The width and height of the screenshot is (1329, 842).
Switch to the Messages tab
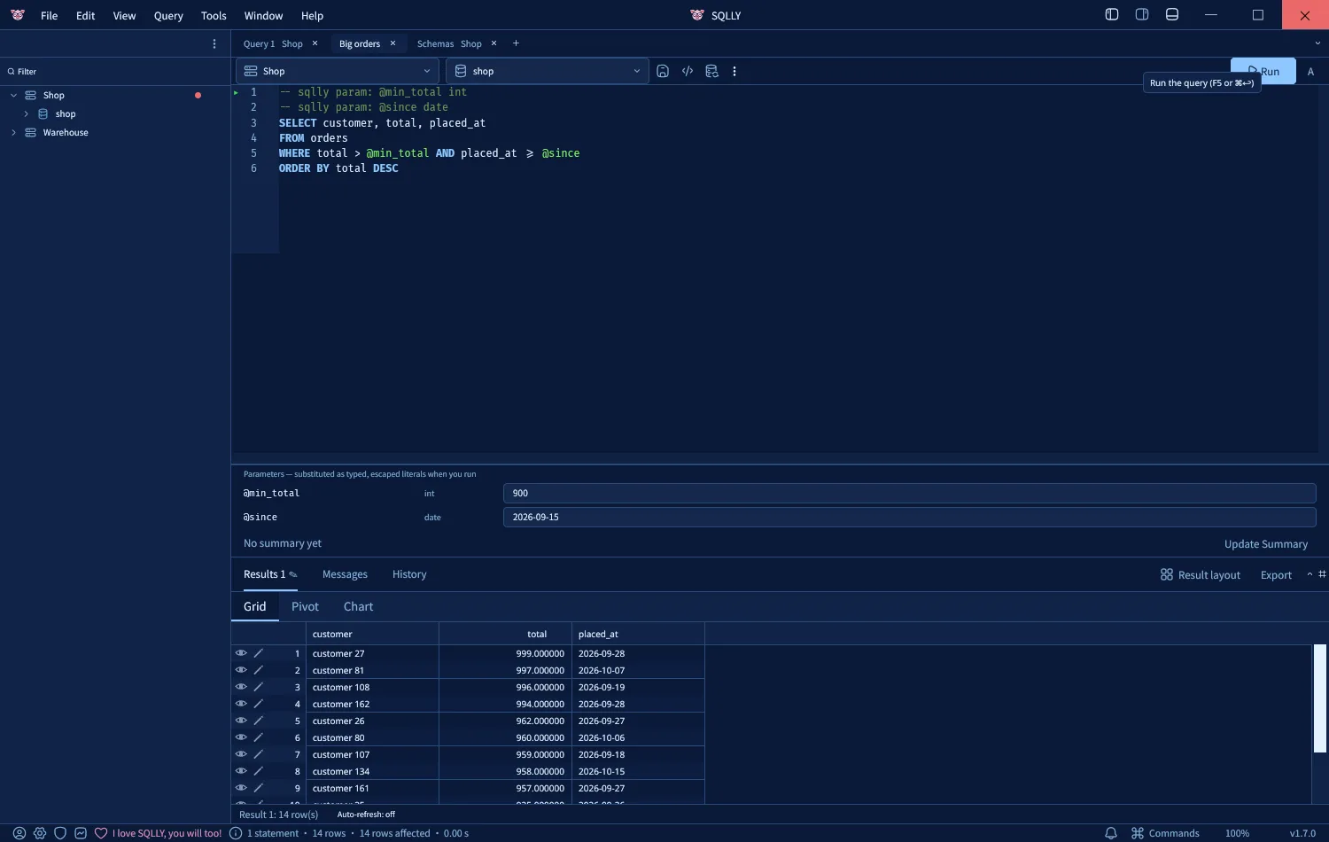(345, 574)
